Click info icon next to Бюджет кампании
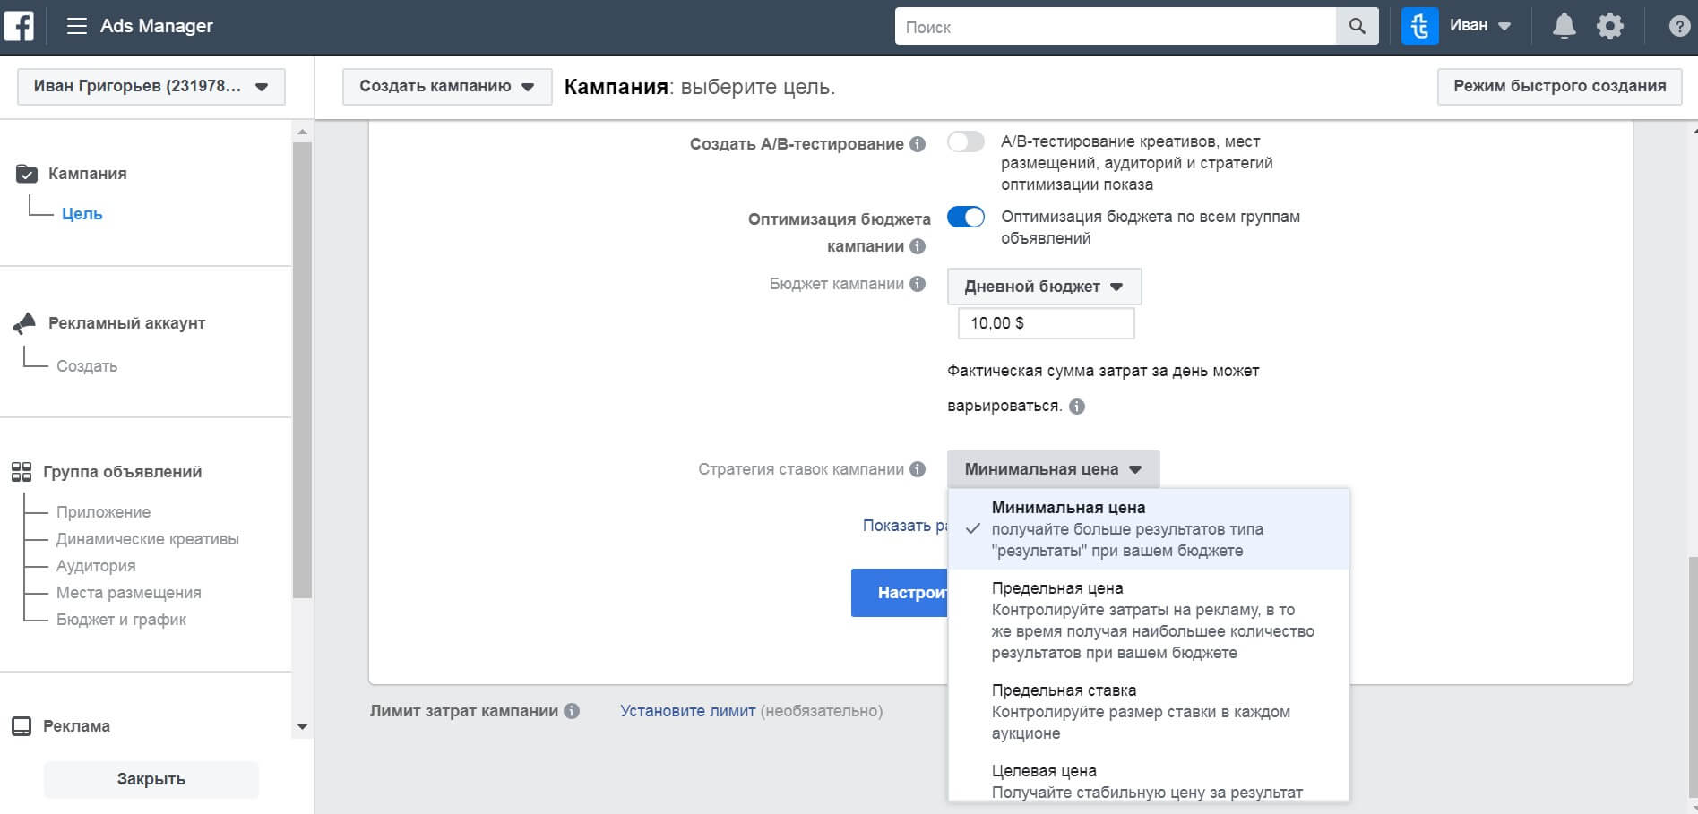1698x814 pixels. 918,284
